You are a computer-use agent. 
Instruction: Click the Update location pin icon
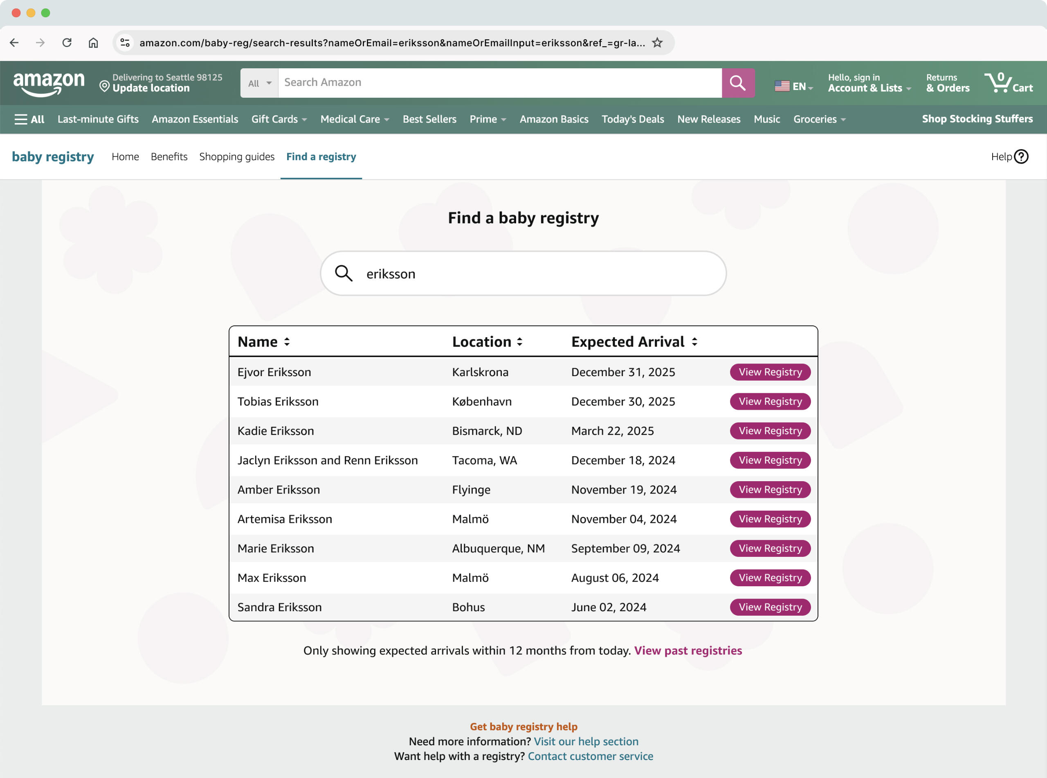[x=104, y=86]
